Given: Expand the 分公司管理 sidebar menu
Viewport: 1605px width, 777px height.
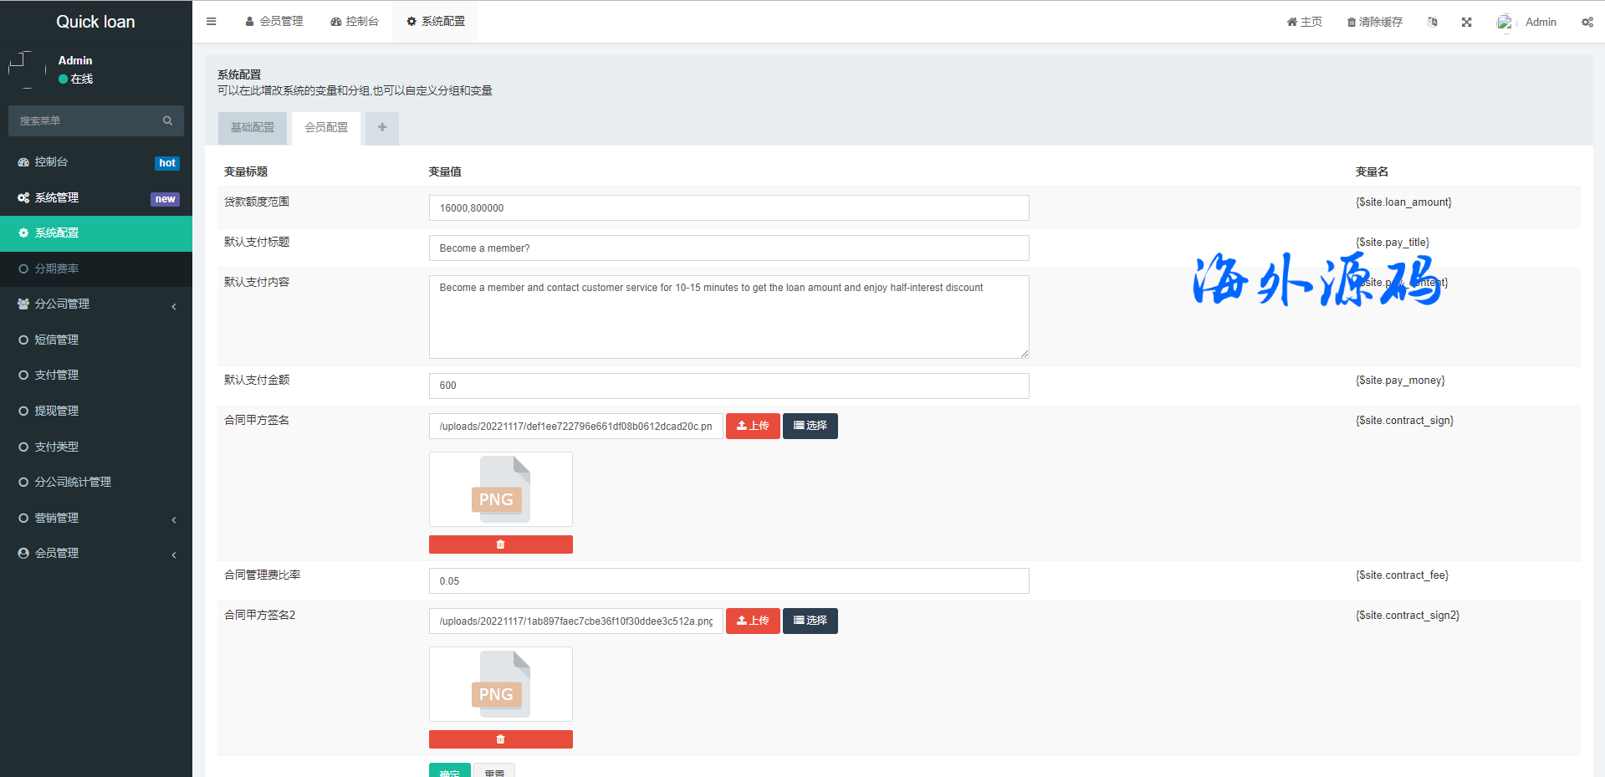Looking at the screenshot, I should click(x=95, y=304).
